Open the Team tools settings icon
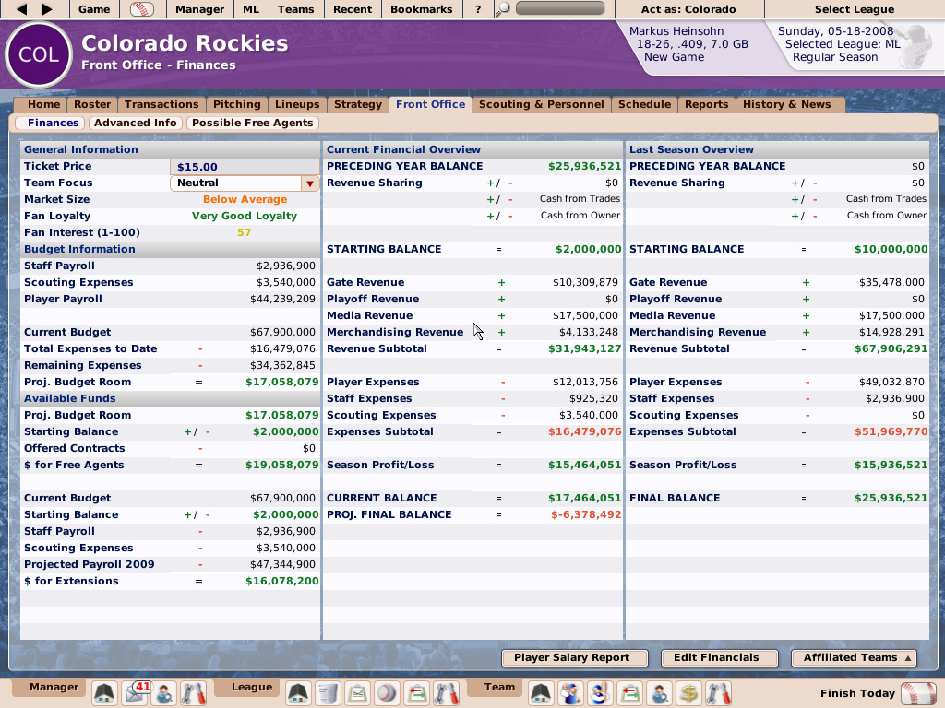Image resolution: width=945 pixels, height=708 pixels. tap(718, 693)
